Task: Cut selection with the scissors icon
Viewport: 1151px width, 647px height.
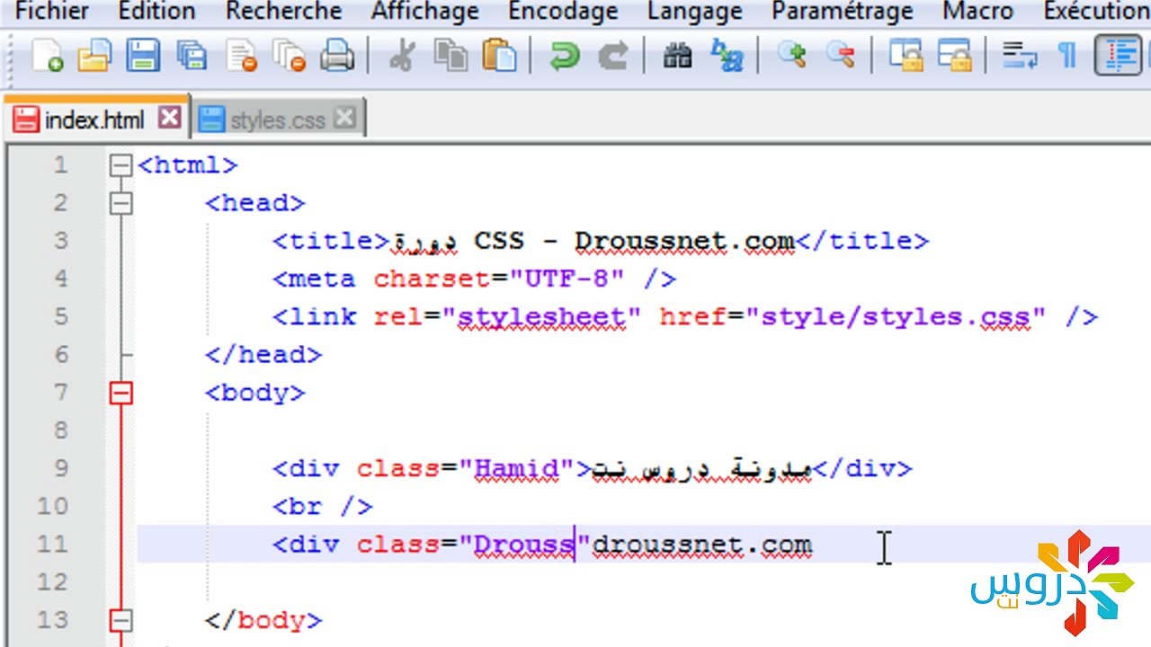Action: (402, 56)
